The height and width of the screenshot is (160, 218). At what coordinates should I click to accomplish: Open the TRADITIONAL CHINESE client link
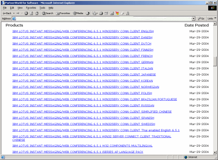(x=92, y=137)
